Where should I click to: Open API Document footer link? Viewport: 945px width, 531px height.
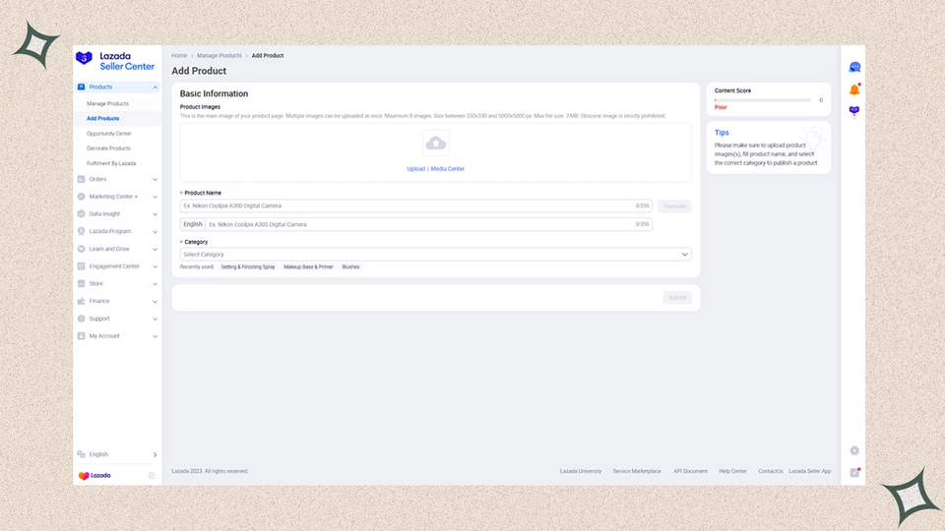[x=690, y=471]
